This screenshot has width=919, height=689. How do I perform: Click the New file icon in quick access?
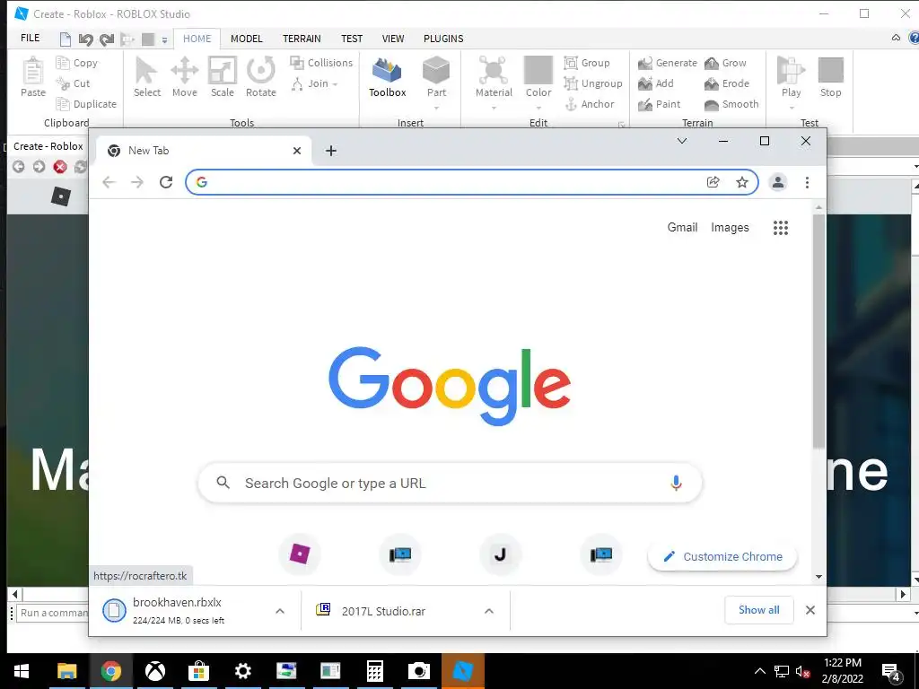click(x=66, y=39)
